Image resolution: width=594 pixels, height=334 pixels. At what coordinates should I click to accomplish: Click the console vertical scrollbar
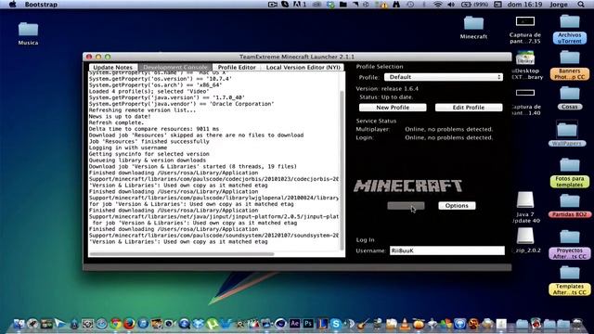point(342,171)
